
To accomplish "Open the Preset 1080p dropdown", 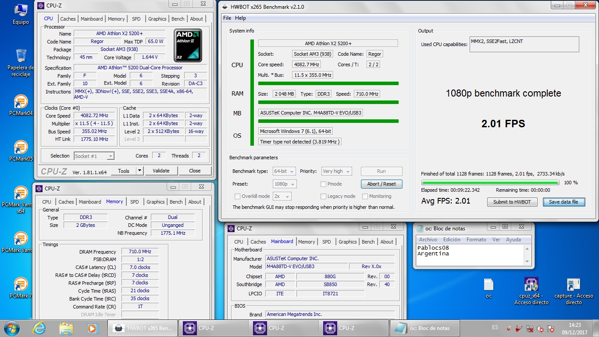I will click(284, 184).
